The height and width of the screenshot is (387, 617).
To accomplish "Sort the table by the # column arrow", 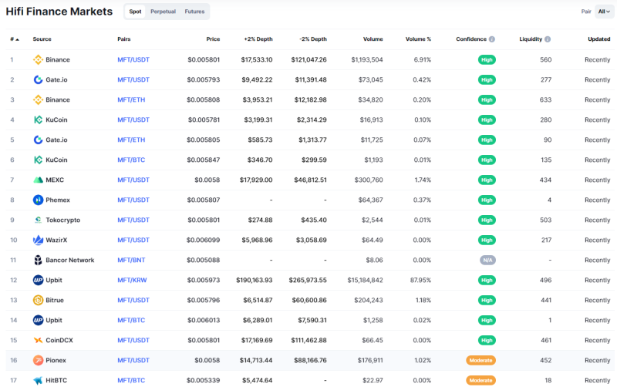I will click(17, 40).
